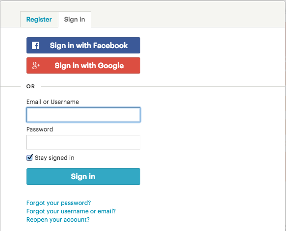Switch to the Register tab
The height and width of the screenshot is (231, 286).
pyautogui.click(x=39, y=19)
